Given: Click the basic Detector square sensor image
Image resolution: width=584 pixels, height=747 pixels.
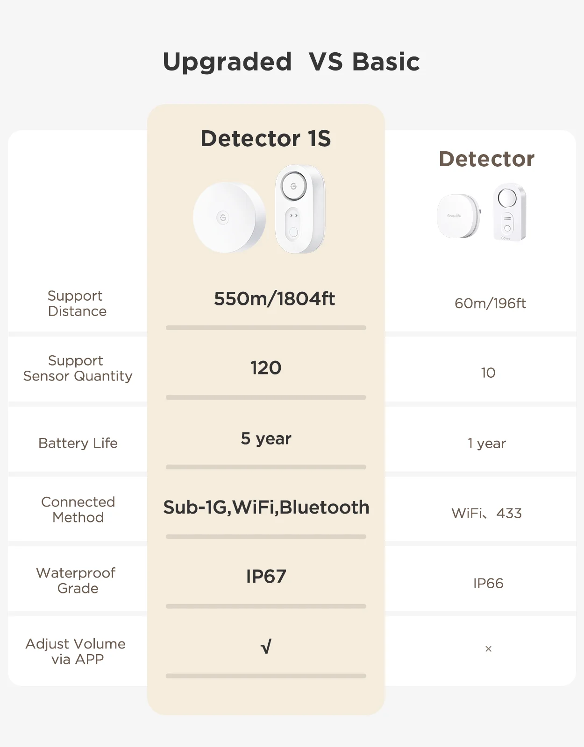Looking at the screenshot, I should coord(459,216).
